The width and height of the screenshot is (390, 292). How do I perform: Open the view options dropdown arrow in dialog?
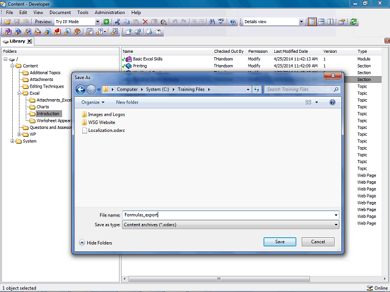317,102
